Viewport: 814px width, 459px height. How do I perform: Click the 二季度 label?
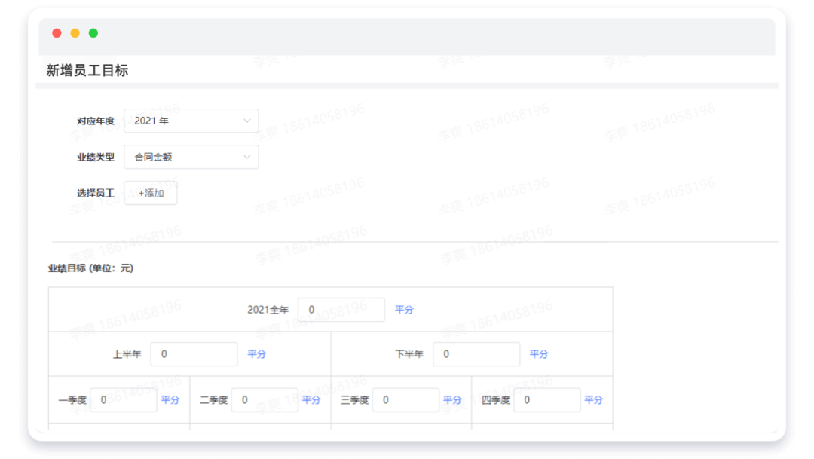[214, 399]
